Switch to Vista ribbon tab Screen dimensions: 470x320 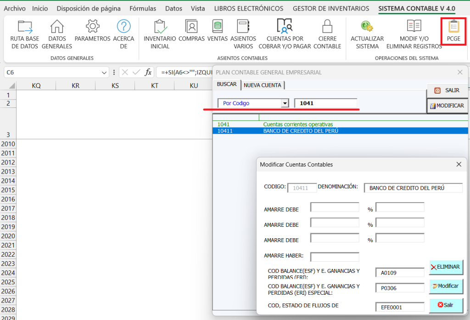point(198,8)
